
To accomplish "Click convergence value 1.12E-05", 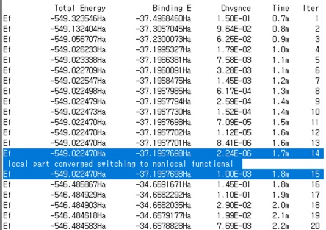I will coord(234,133).
